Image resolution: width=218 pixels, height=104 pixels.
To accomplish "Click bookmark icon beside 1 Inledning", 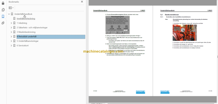I will (x=14, y=23).
